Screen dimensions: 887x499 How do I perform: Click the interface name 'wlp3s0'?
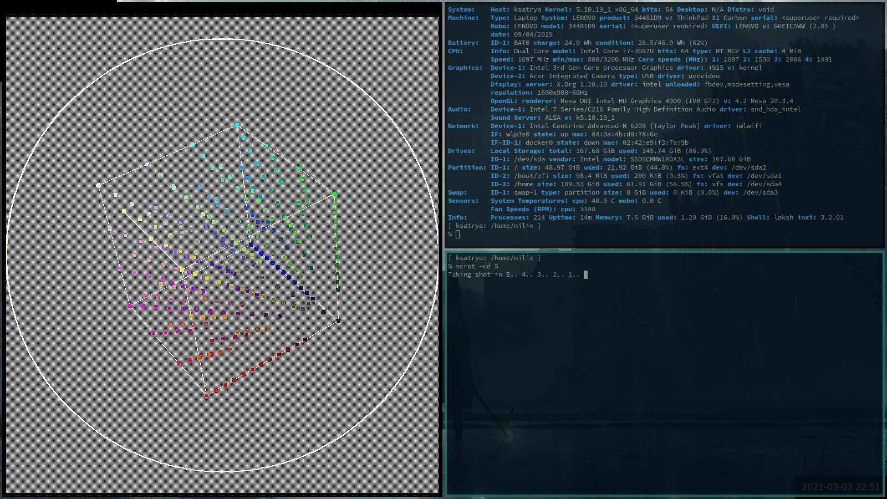(x=517, y=134)
